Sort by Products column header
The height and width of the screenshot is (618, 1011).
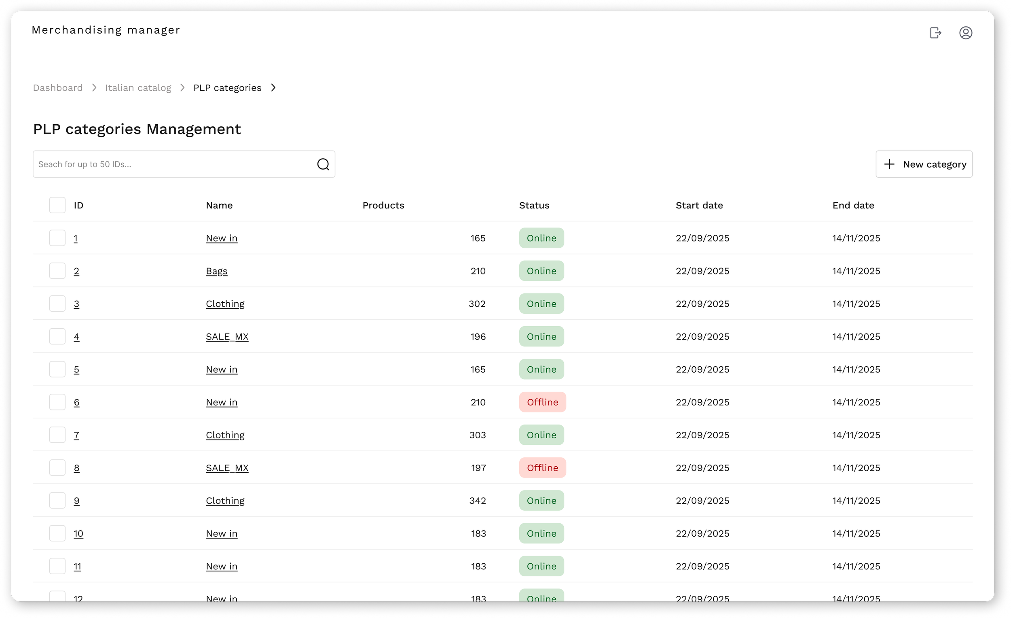click(383, 205)
